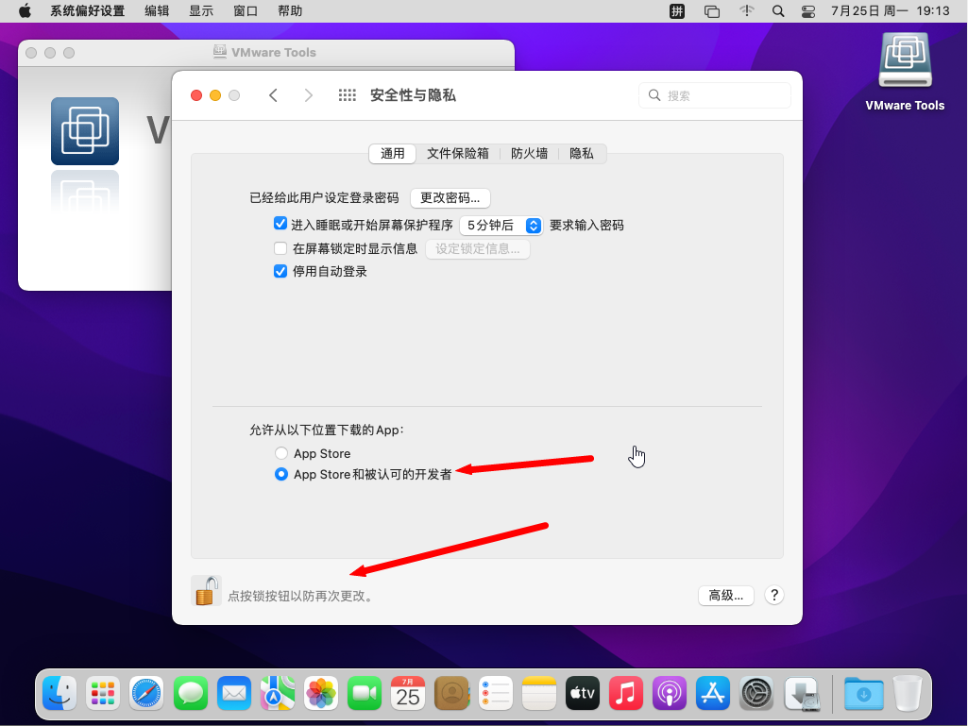Open FaceTime from the Dock

[x=365, y=693]
